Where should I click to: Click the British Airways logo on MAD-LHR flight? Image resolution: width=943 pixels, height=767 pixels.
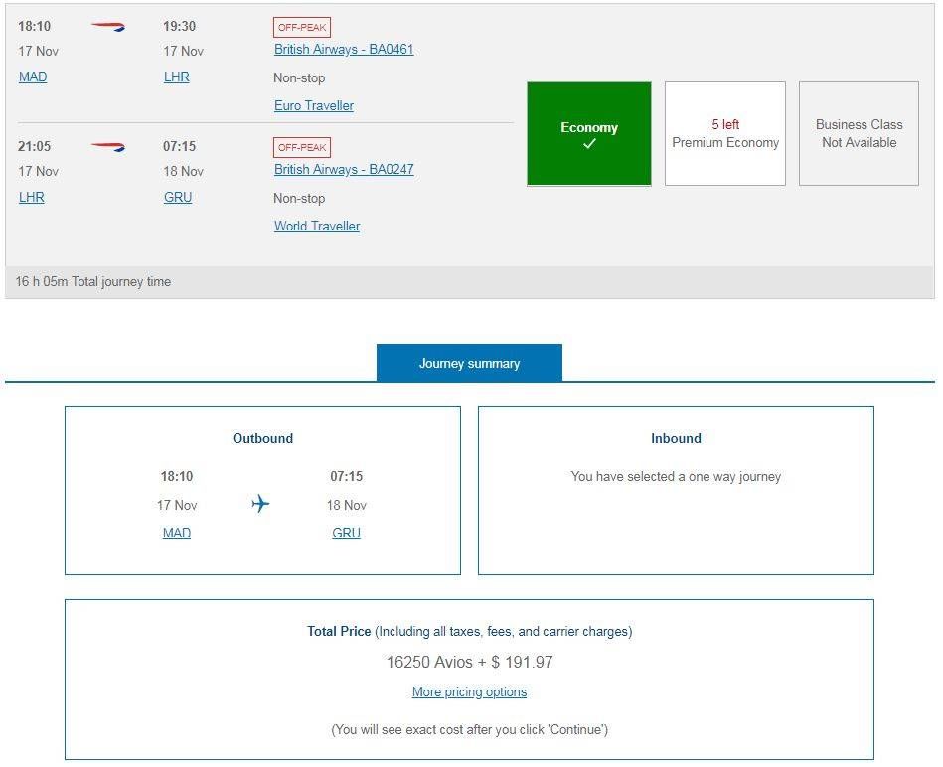107,27
